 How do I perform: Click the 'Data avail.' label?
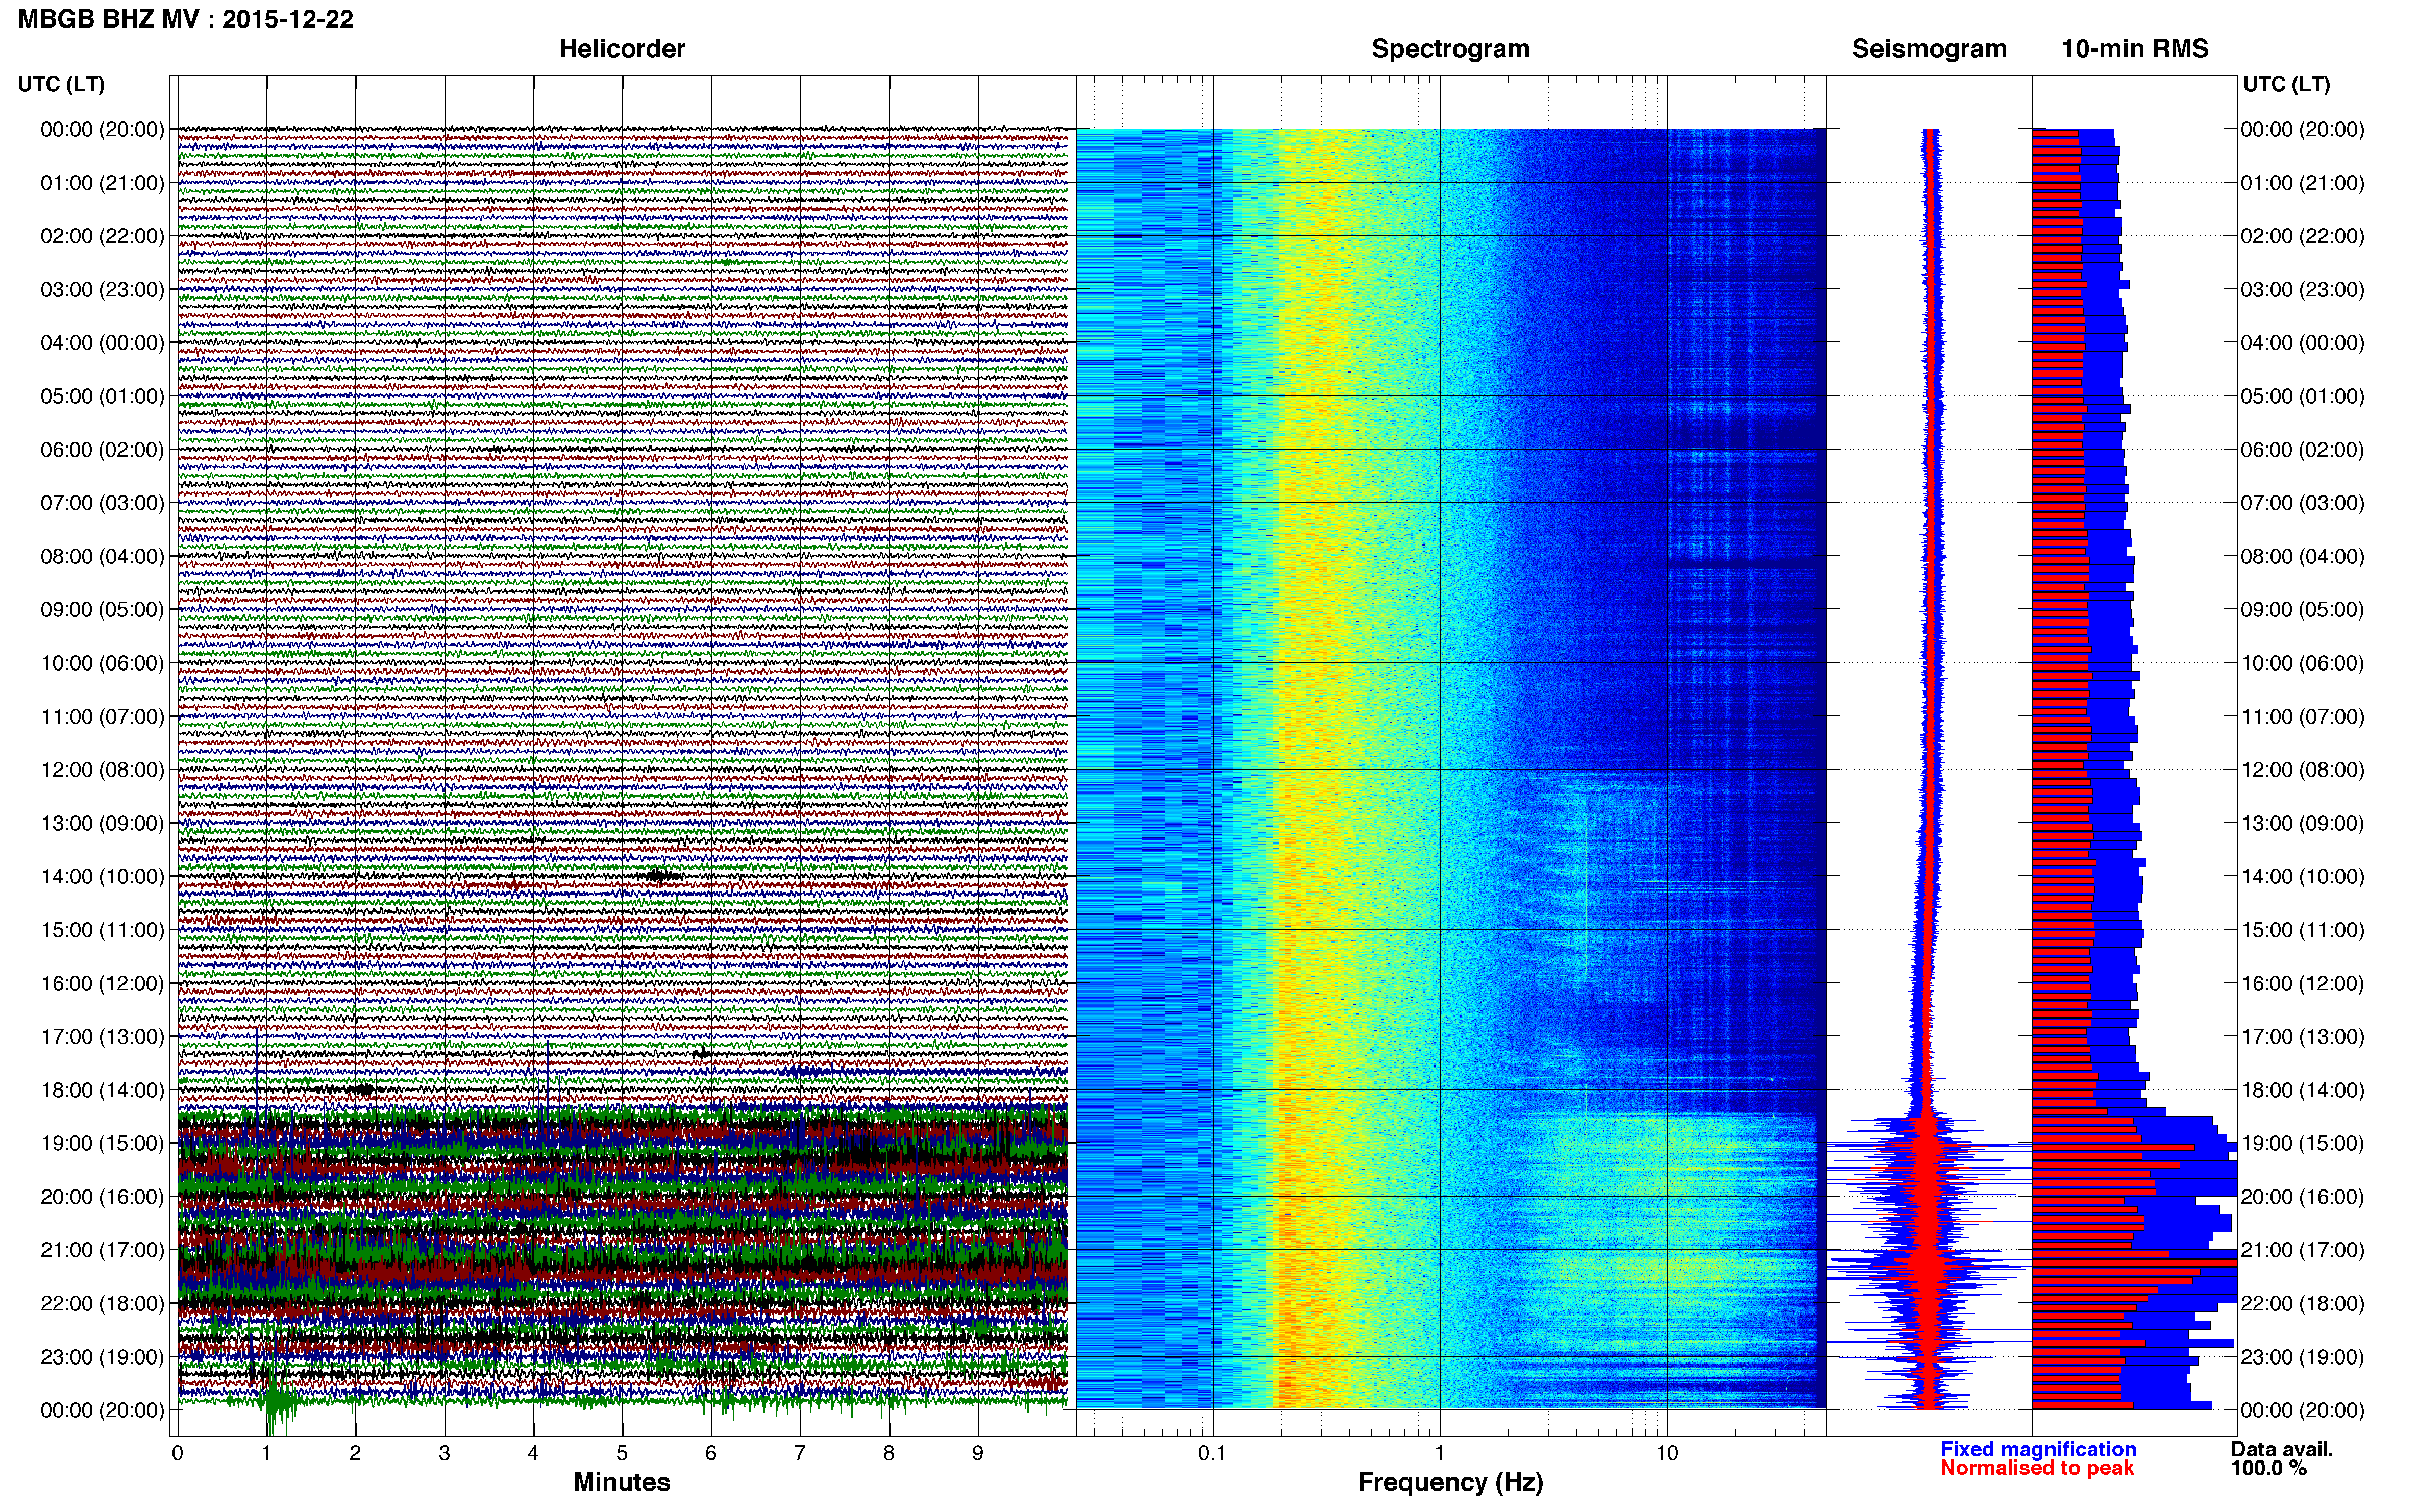tap(2282, 1449)
